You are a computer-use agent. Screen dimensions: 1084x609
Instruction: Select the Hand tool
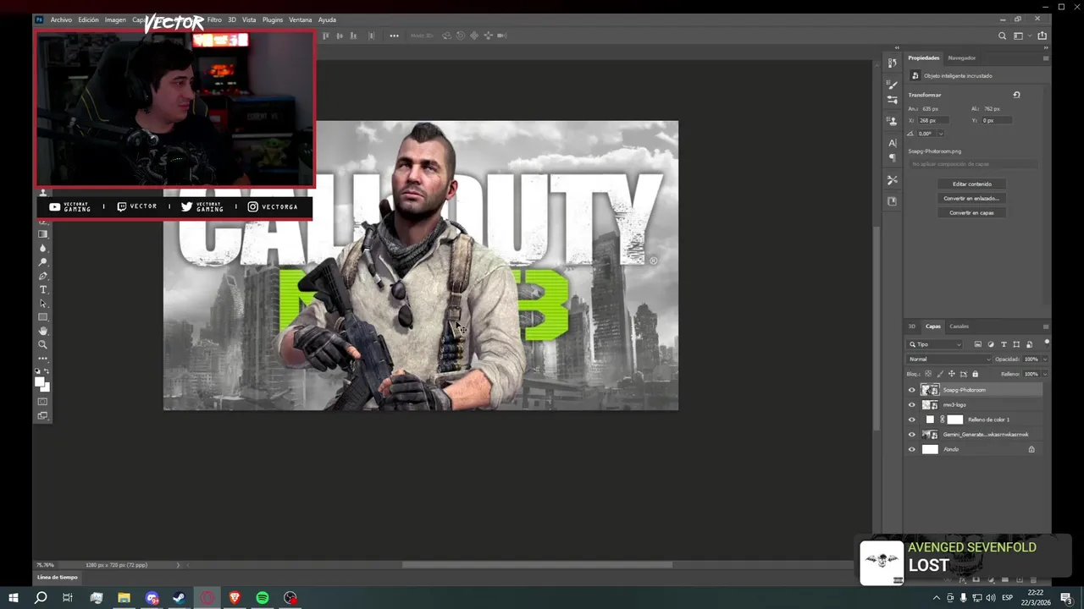pyautogui.click(x=43, y=331)
